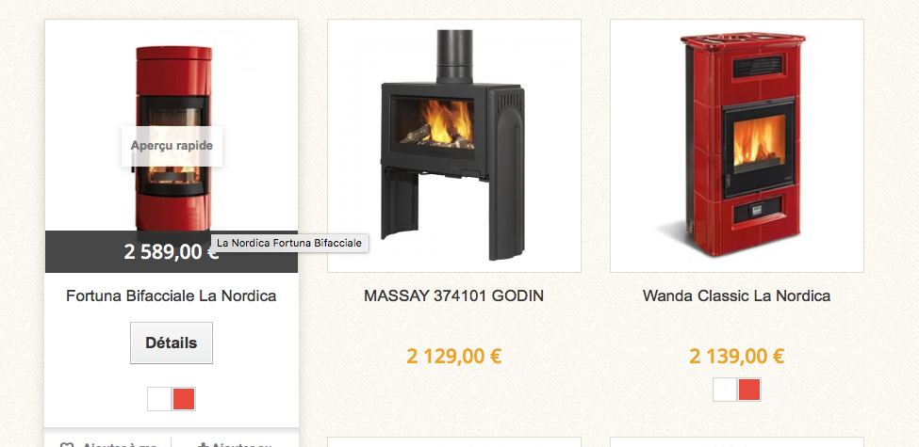919x447 pixels.
Task: Select red color swatch for Wanda Classic
Action: 749,390
